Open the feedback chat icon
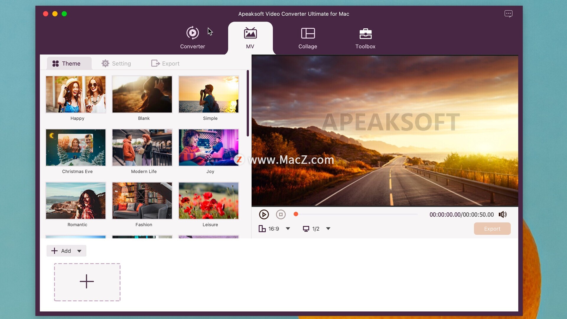567x319 pixels. pyautogui.click(x=508, y=14)
